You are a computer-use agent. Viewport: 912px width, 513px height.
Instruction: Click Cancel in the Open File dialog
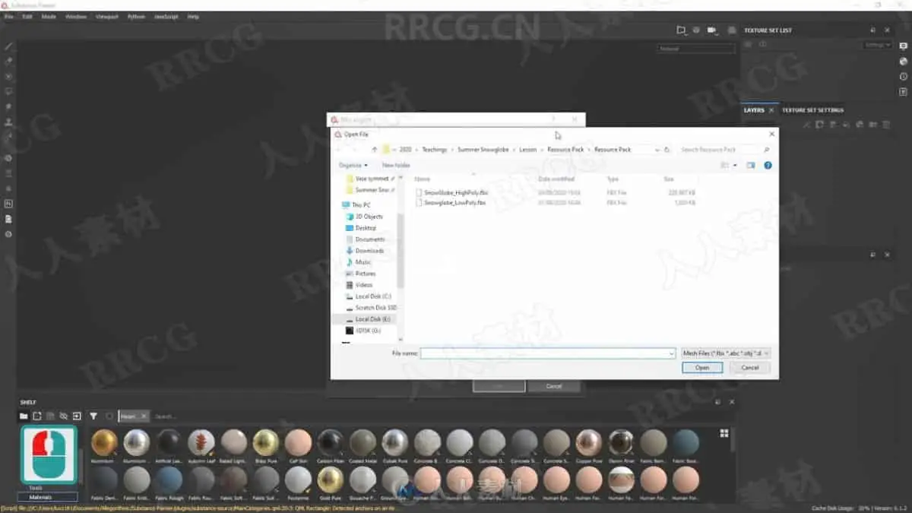(750, 367)
